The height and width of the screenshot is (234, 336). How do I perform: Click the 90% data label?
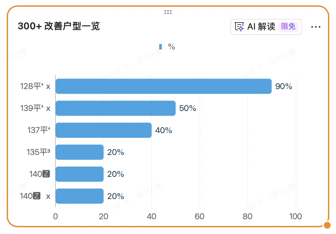click(284, 86)
